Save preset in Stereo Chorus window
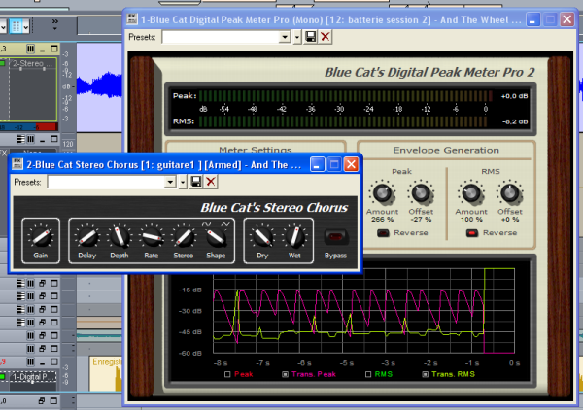The height and width of the screenshot is (410, 583). point(196,182)
